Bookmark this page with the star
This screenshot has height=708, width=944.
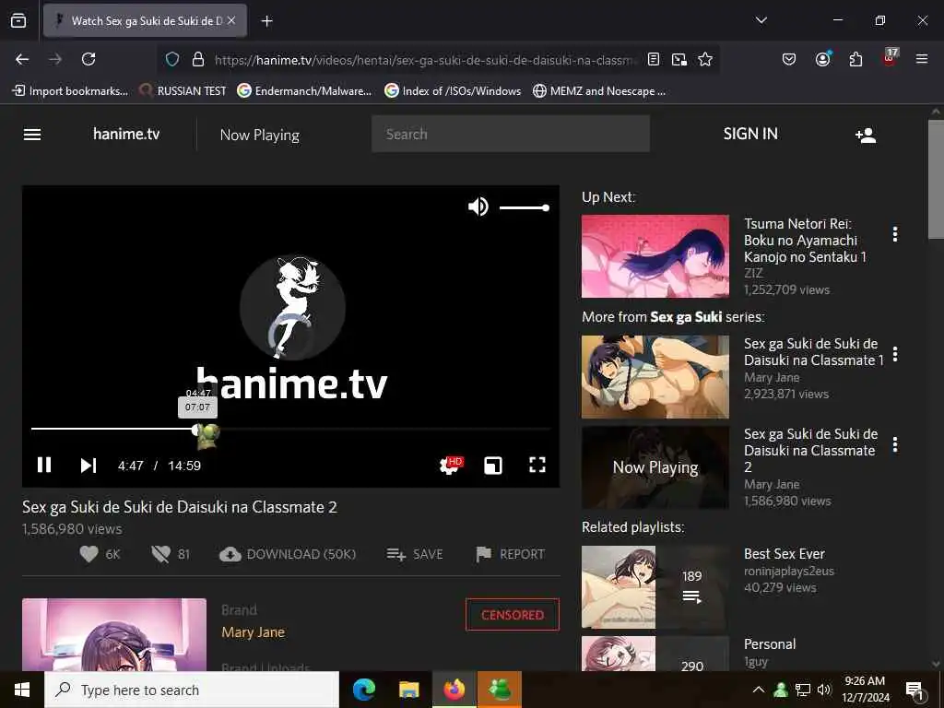pyautogui.click(x=705, y=59)
